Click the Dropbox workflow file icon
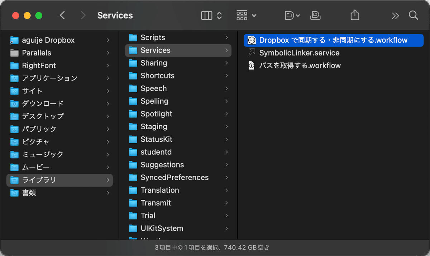Screen dimensions: 430x256 click(252, 40)
